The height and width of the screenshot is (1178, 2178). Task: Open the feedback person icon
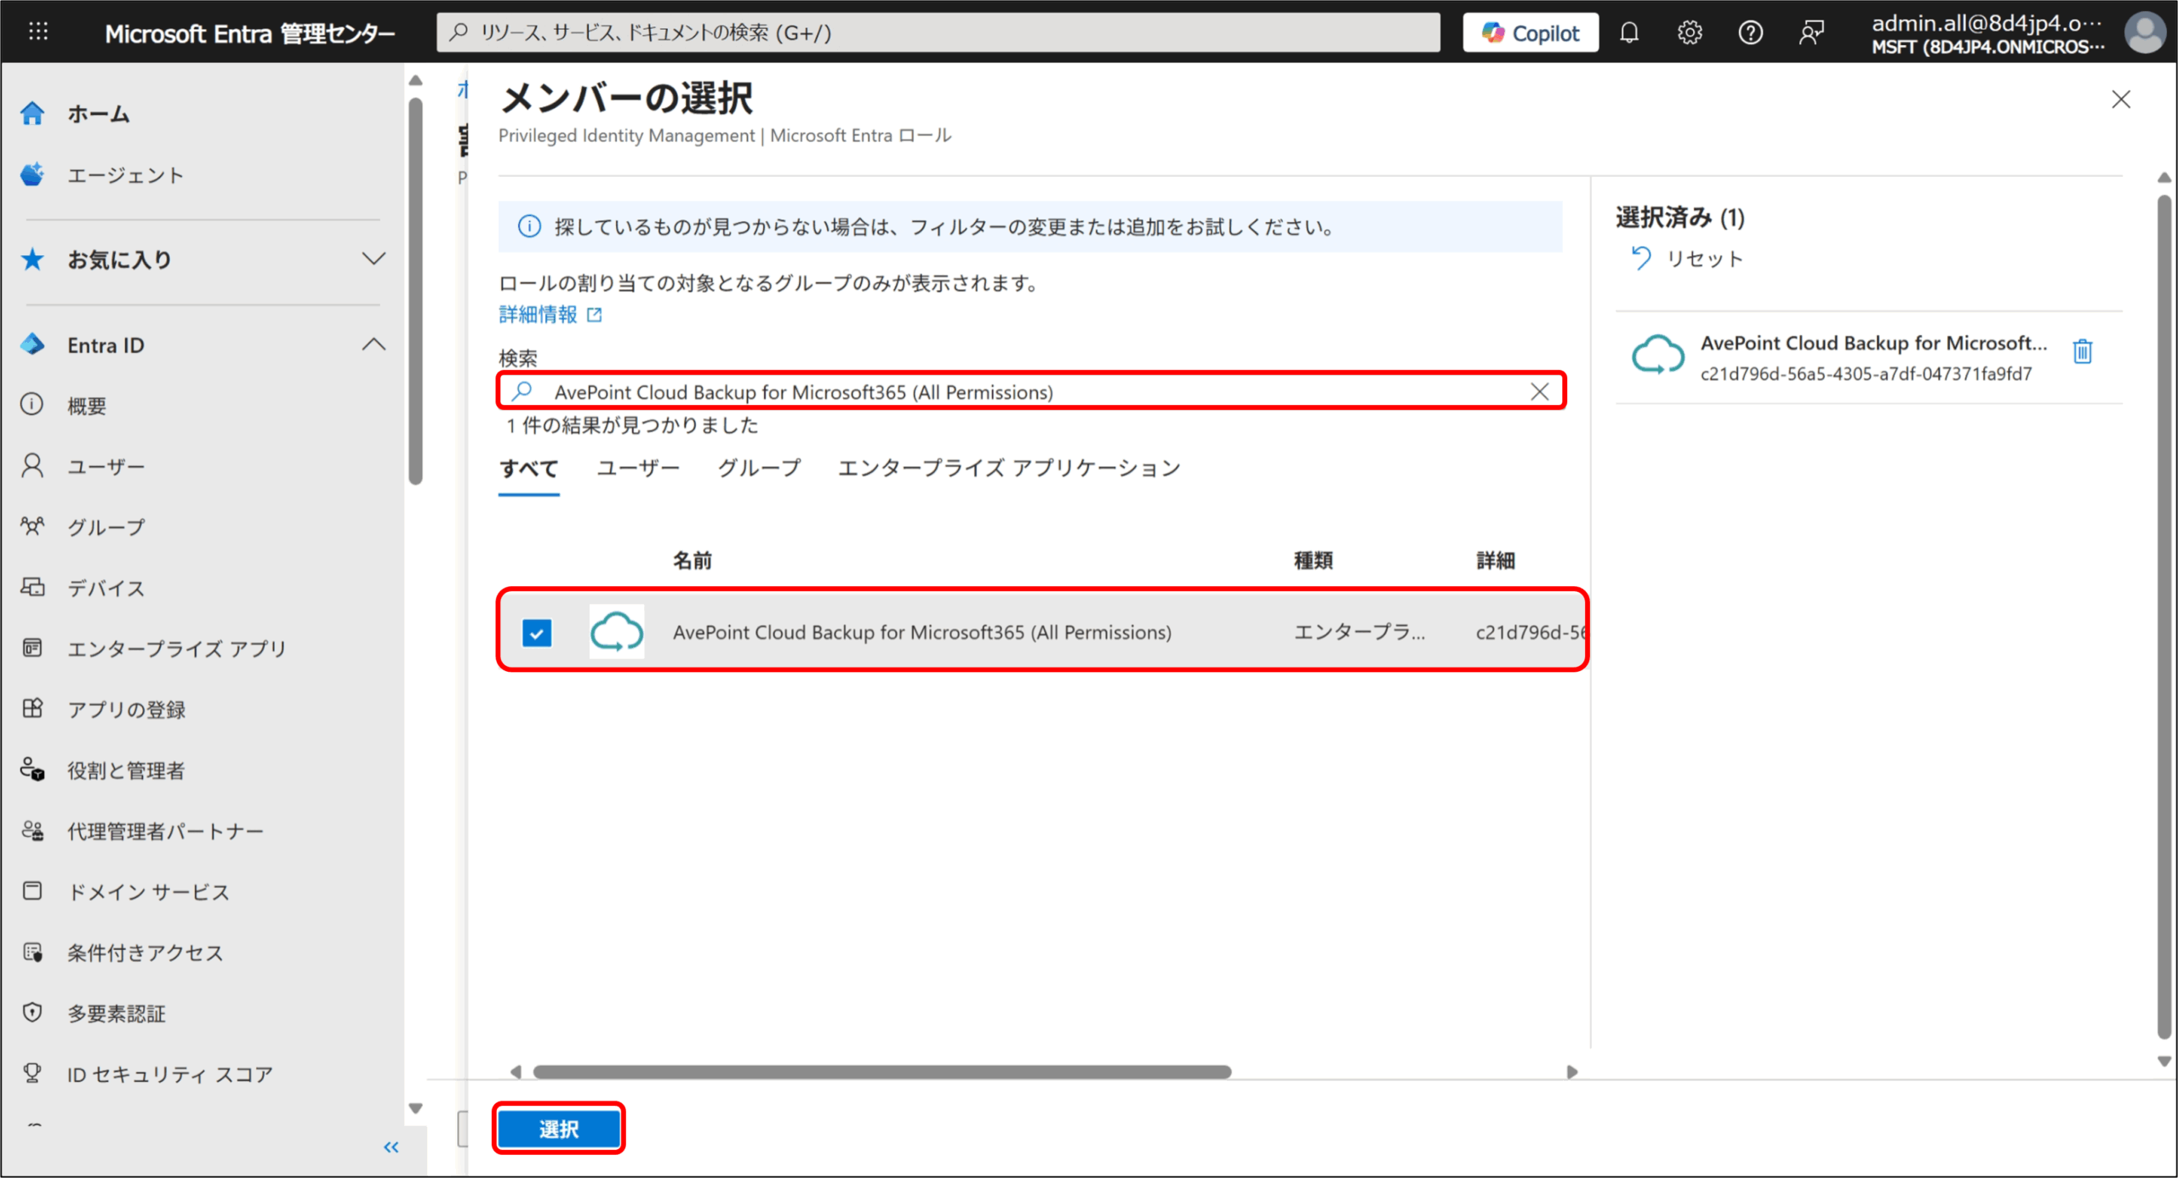point(1811,33)
